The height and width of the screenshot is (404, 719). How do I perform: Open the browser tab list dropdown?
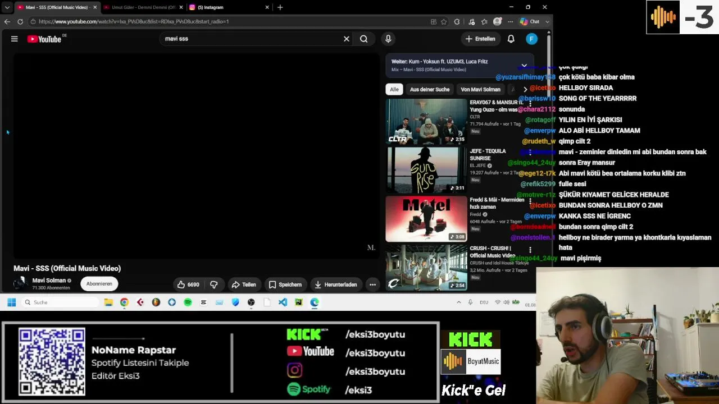coord(7,7)
